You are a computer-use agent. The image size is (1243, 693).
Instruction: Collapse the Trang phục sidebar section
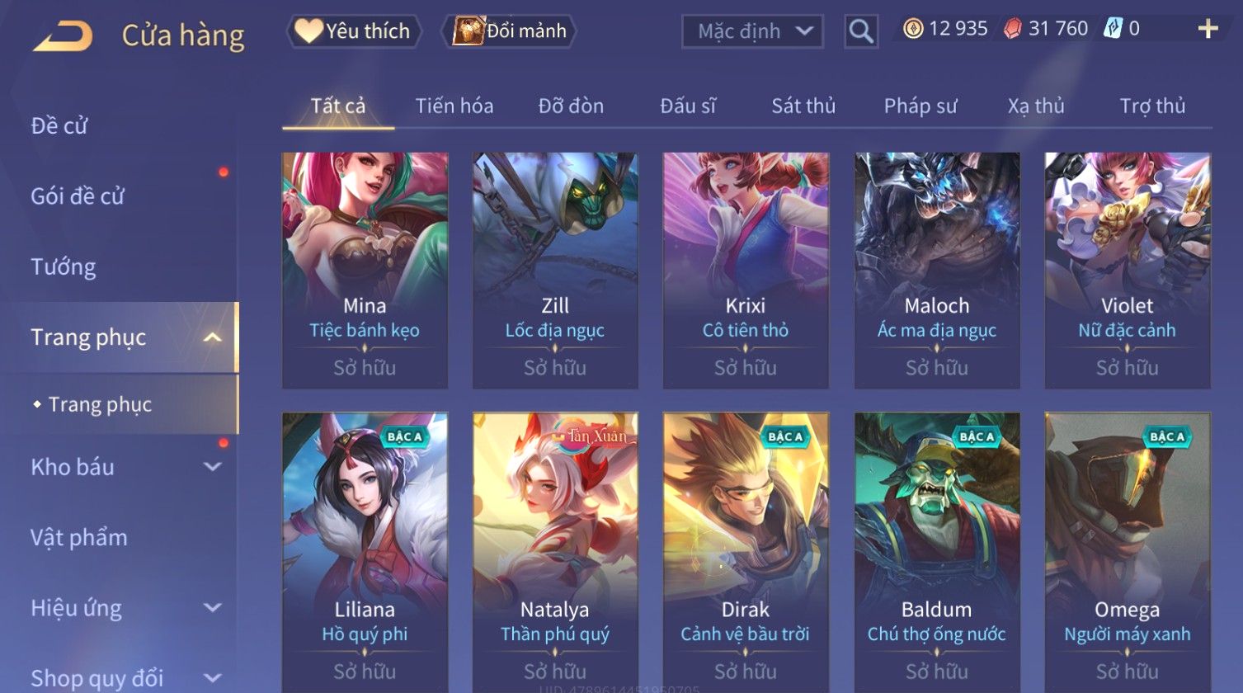[212, 337]
